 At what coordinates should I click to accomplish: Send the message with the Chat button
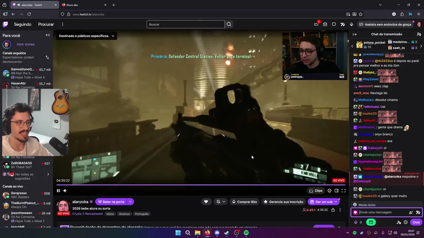(416, 222)
